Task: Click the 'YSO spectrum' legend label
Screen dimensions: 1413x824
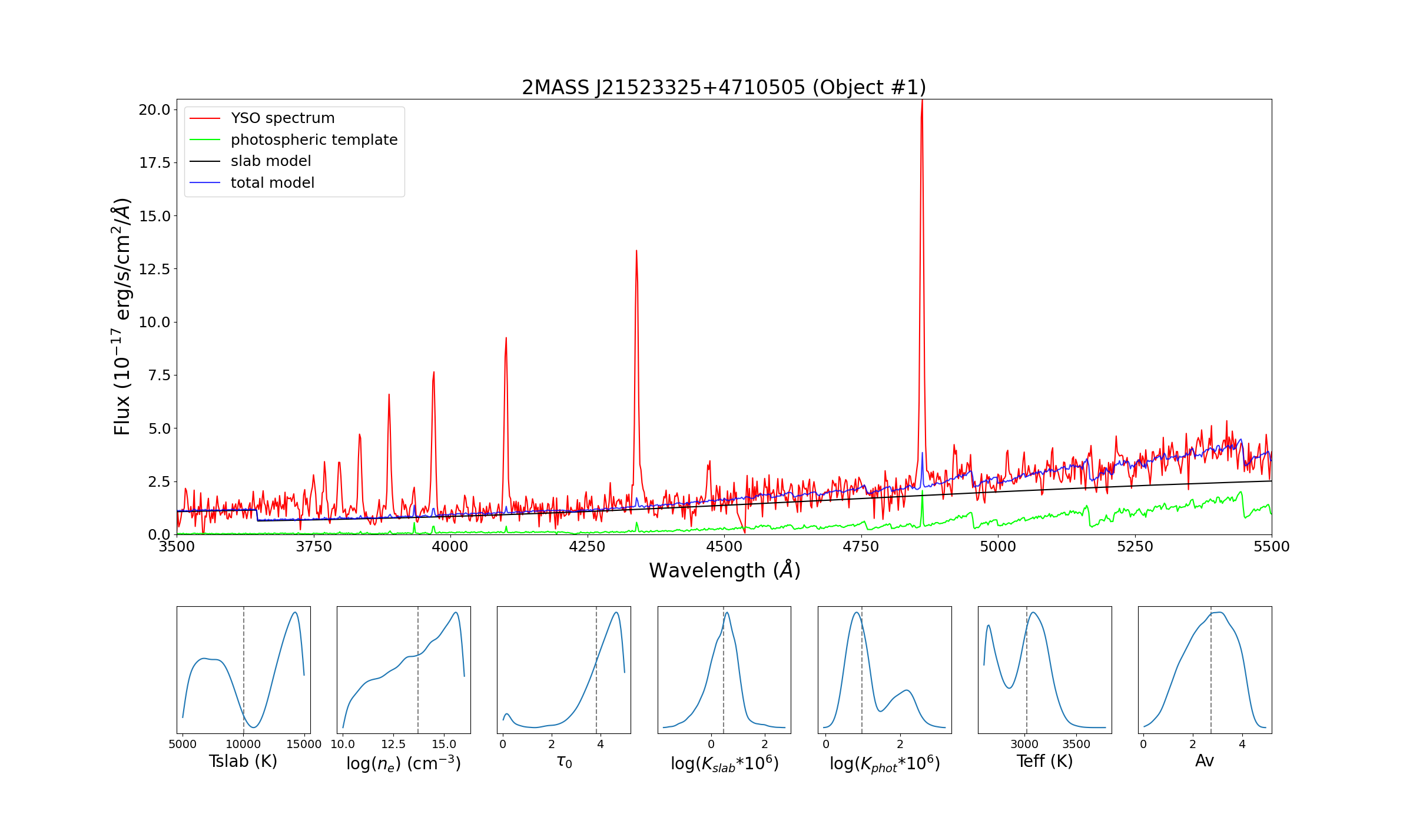Action: click(283, 118)
